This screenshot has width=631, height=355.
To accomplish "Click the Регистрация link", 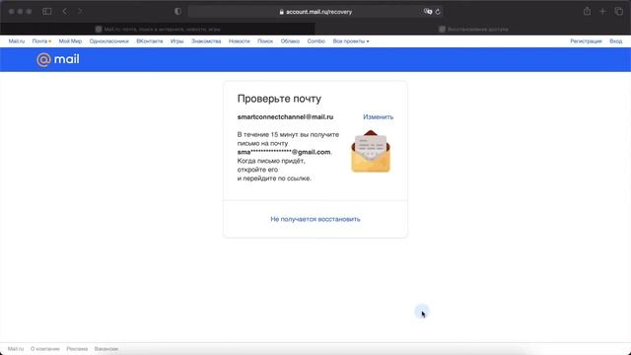I will pos(586,41).
